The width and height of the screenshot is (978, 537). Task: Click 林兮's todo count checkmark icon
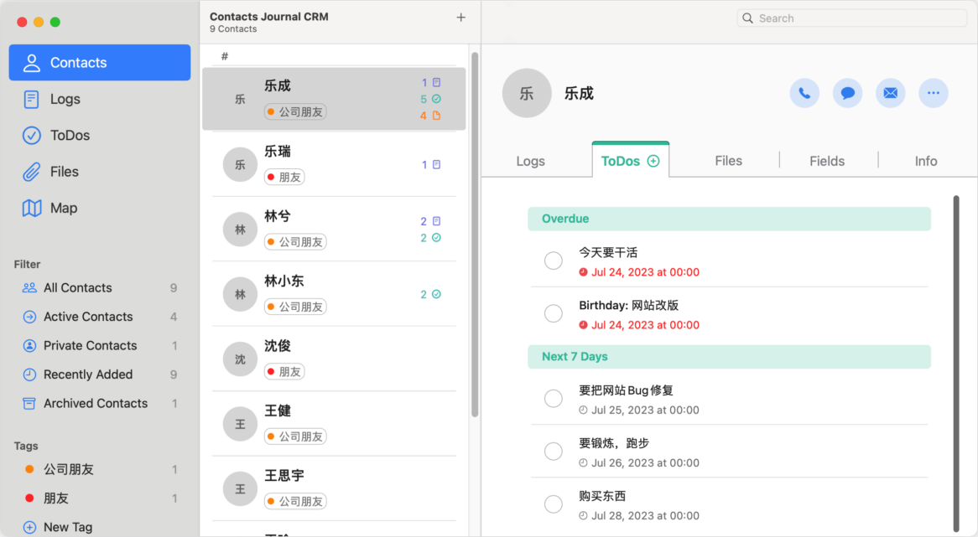(x=437, y=237)
